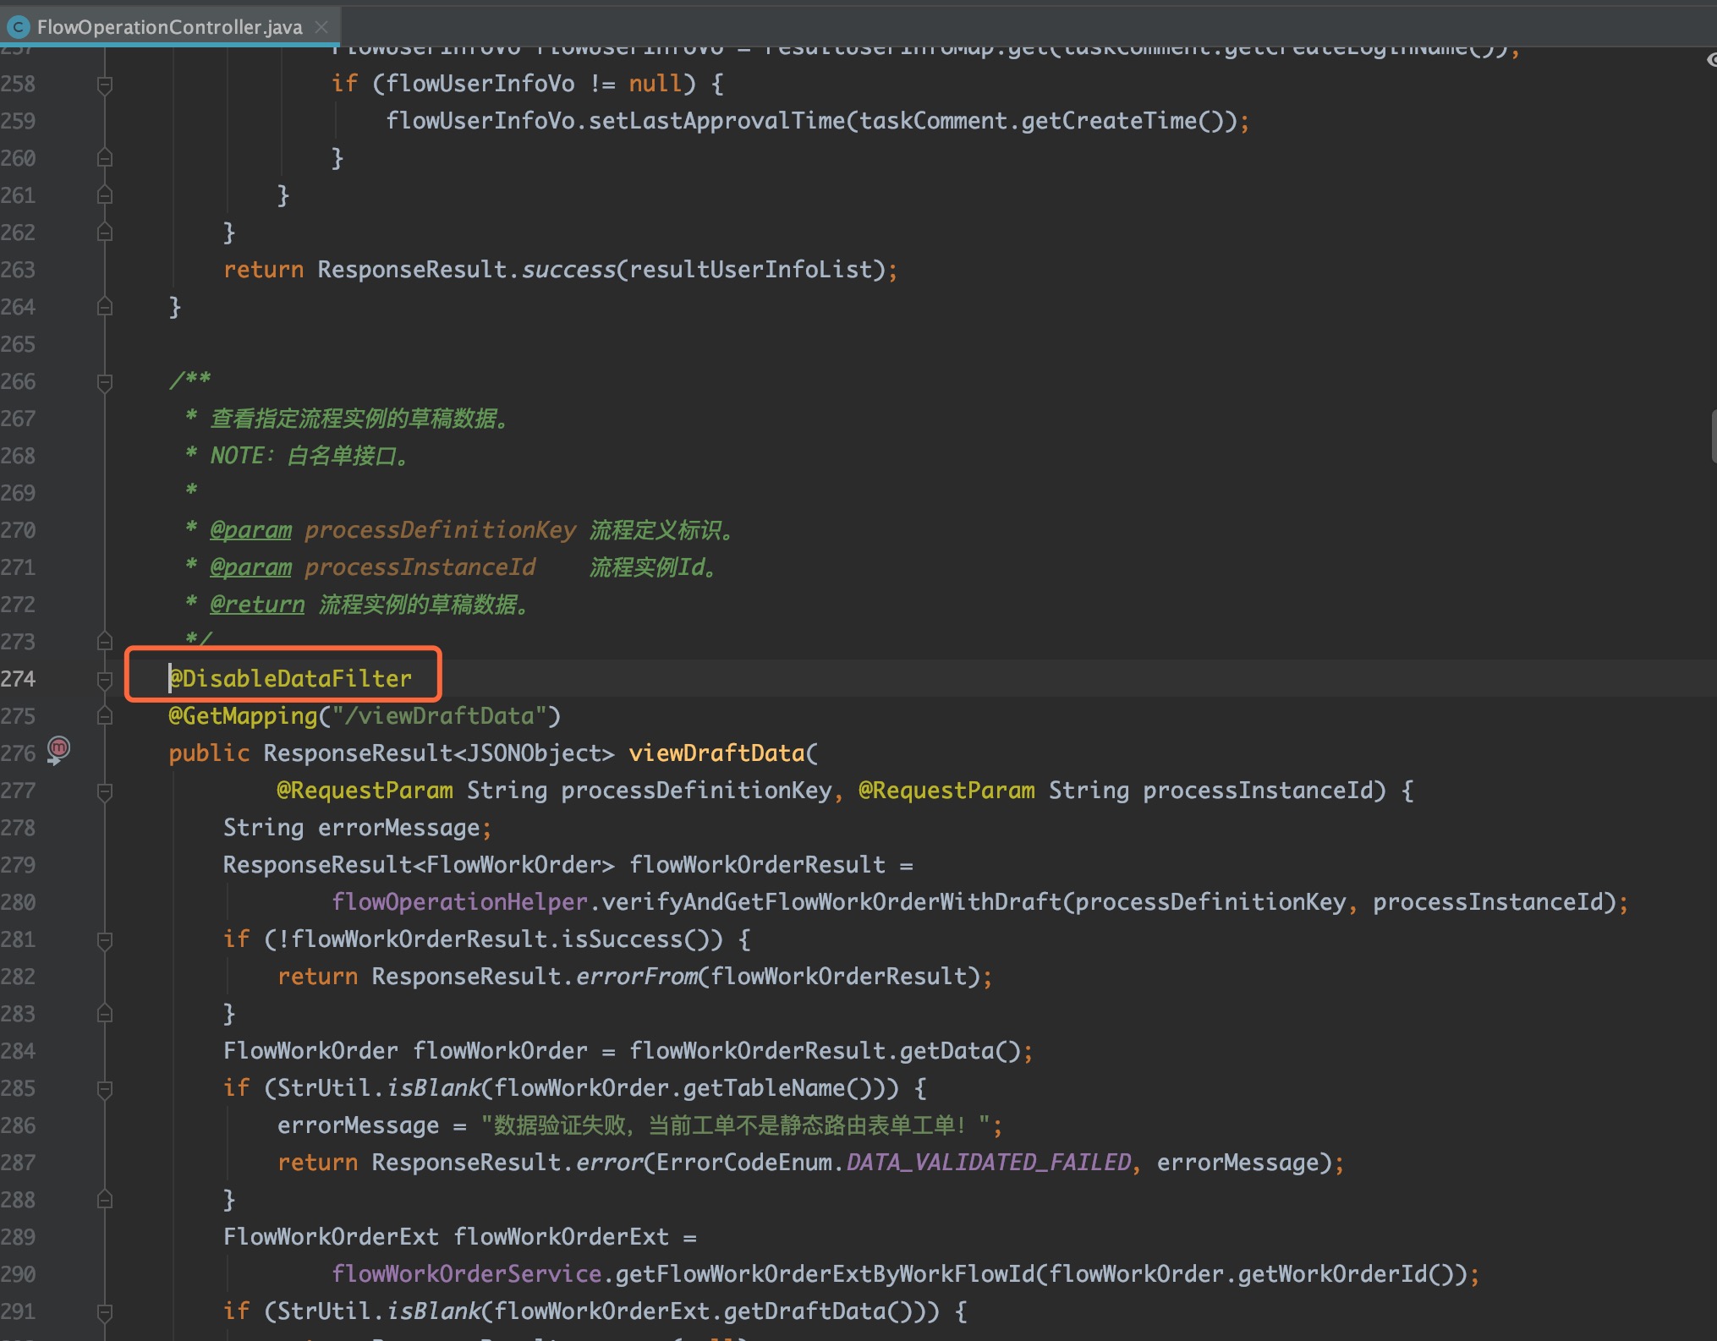Screen dimensions: 1717x1341
Task: Collapse the if block fold marker at line 258
Action: (x=105, y=85)
